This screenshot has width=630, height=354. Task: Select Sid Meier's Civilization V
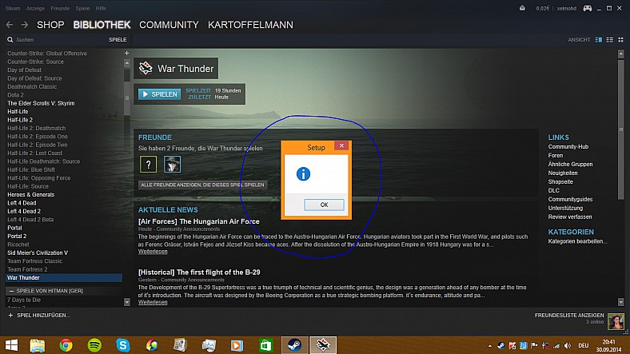tap(38, 253)
